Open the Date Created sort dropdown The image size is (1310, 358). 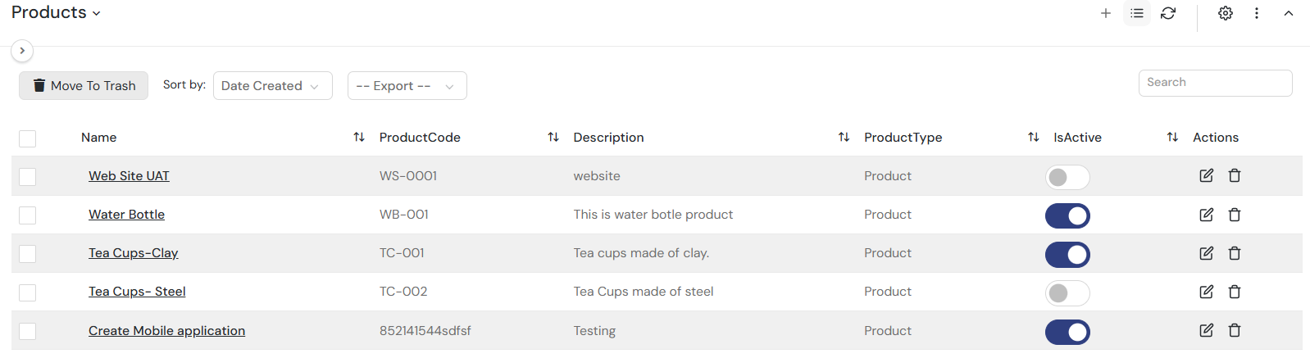click(x=272, y=86)
